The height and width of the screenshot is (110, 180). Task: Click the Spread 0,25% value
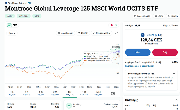pos(33,107)
